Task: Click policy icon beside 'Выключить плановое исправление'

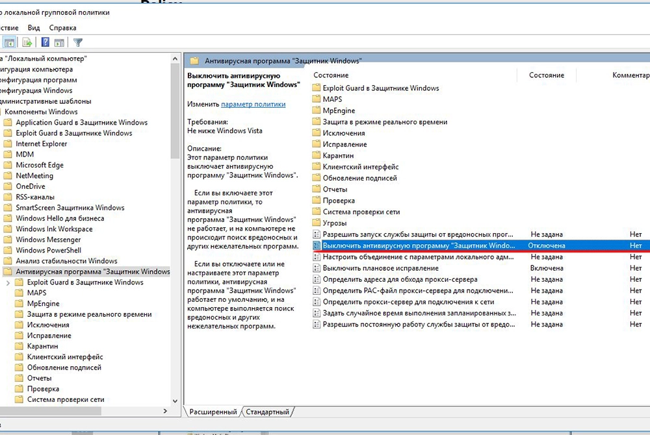Action: pos(317,268)
